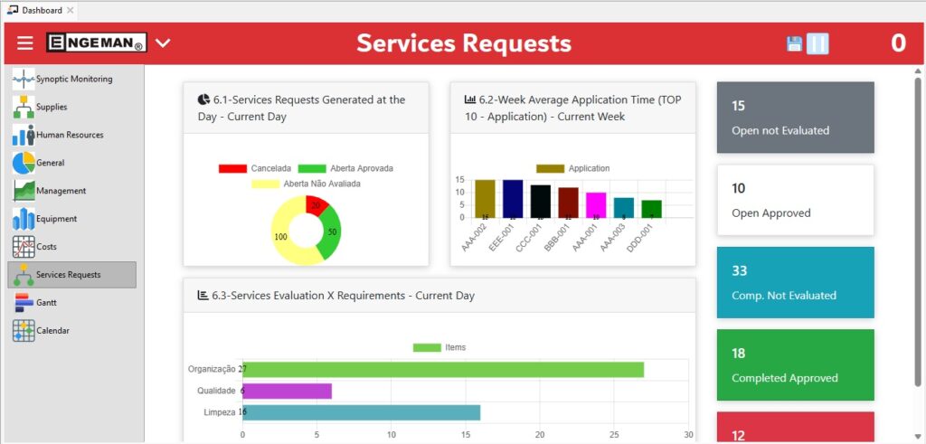Image resolution: width=926 pixels, height=444 pixels.
Task: Open the Gantt icon in the sidebar
Action: [24, 303]
